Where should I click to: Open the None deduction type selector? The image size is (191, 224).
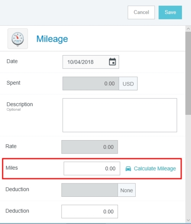pyautogui.click(x=126, y=190)
